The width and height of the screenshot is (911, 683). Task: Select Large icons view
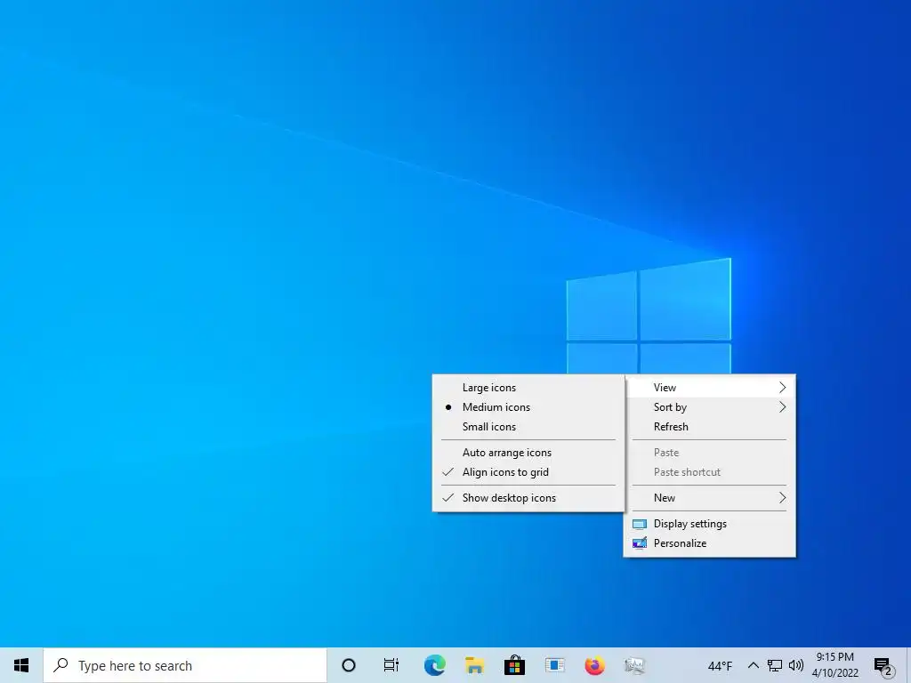tap(528, 388)
